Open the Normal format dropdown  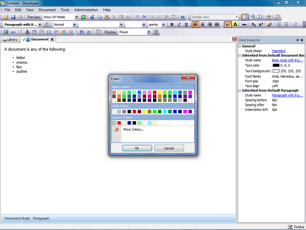75,24
